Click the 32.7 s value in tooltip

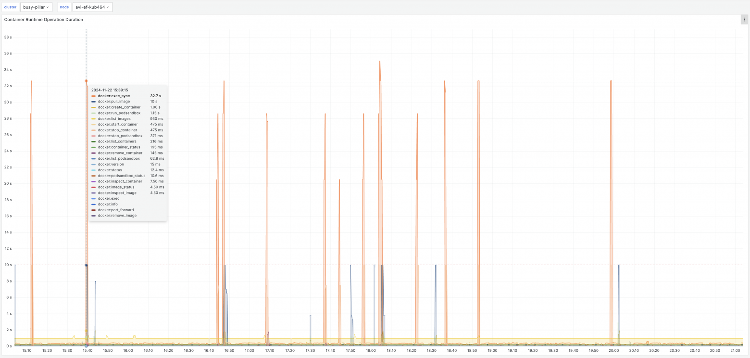pos(156,96)
